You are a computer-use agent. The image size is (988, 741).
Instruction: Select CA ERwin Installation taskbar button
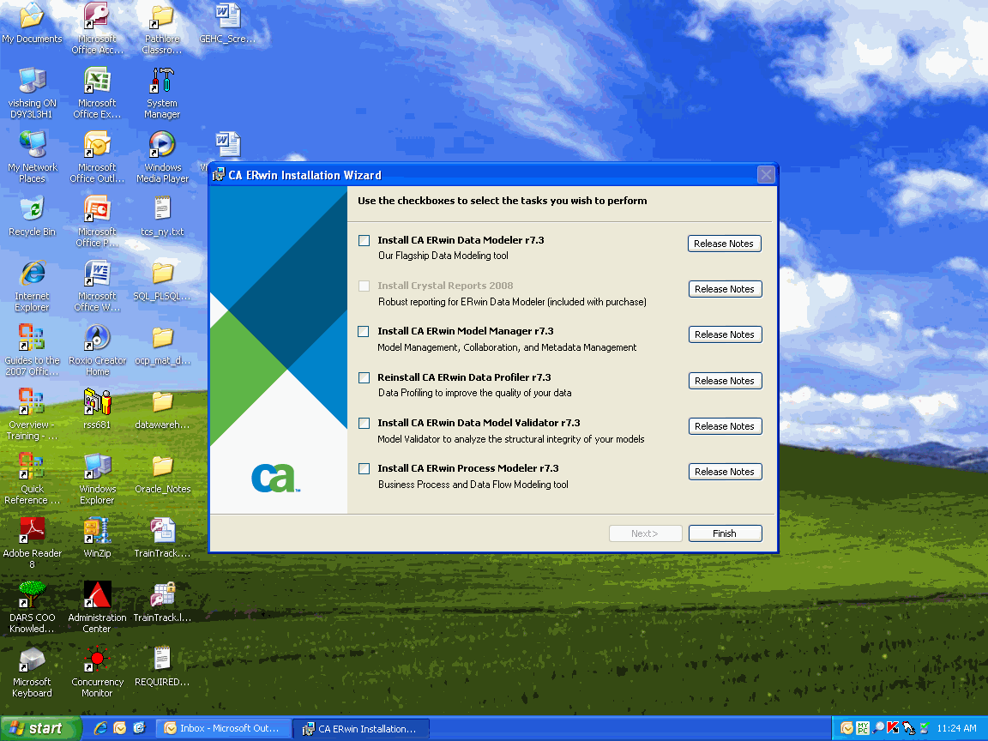point(362,728)
